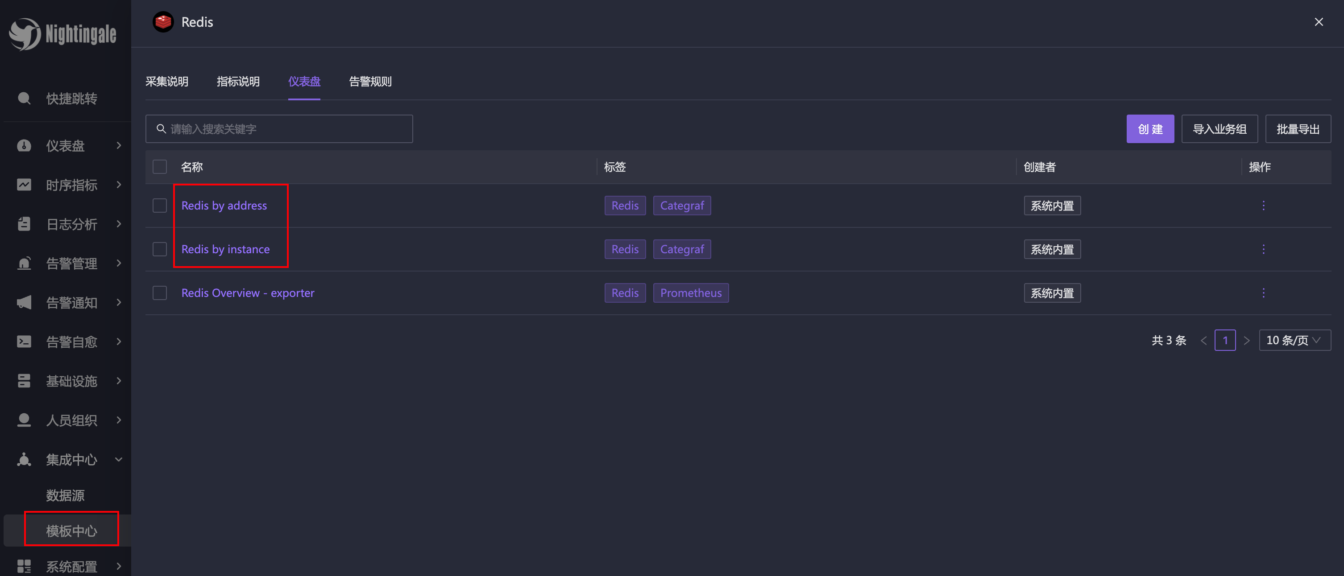Toggle checkbox for Redis by address
The width and height of the screenshot is (1344, 576).
[159, 206]
